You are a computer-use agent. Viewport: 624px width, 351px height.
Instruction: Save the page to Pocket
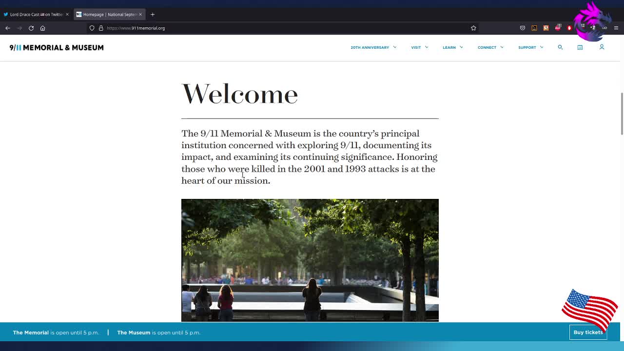click(523, 28)
